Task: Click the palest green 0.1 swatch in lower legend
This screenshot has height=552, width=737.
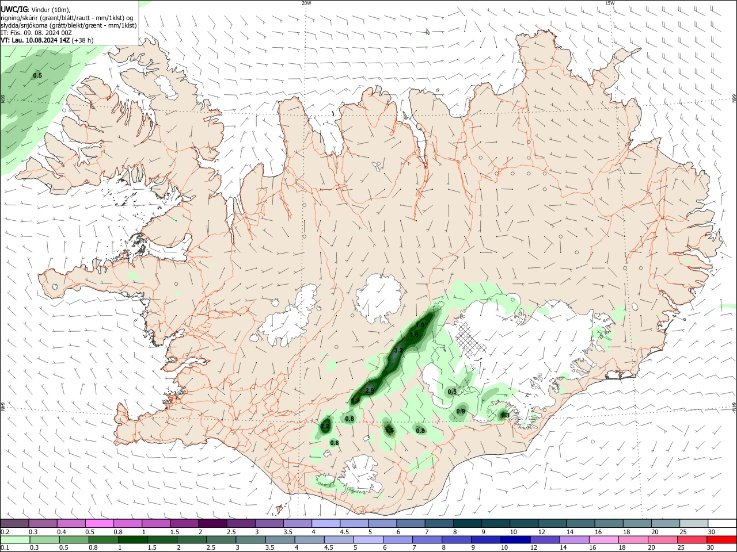Action: 15,540
